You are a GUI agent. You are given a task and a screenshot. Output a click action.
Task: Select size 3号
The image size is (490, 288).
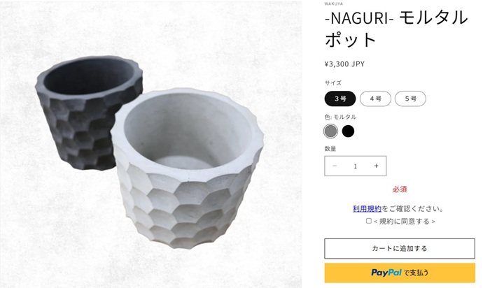340,99
